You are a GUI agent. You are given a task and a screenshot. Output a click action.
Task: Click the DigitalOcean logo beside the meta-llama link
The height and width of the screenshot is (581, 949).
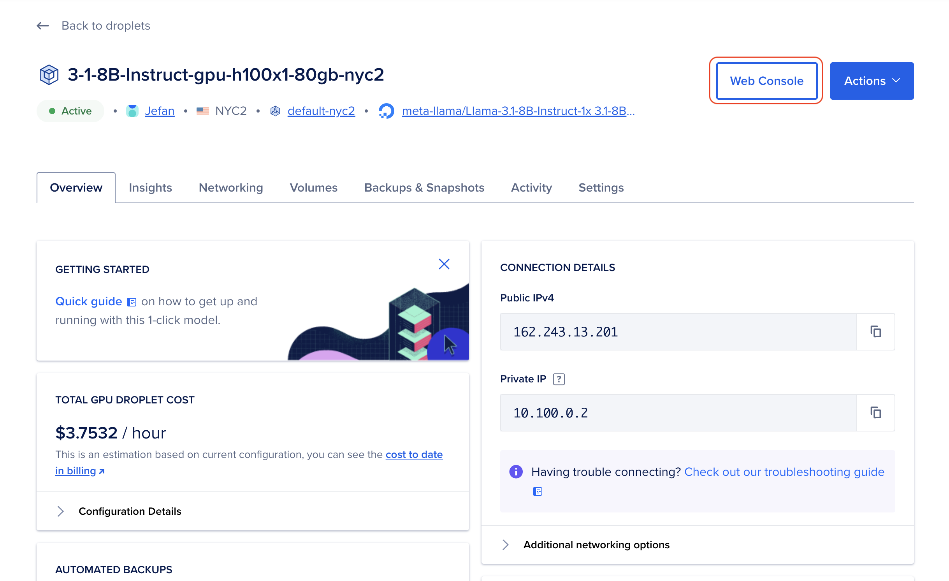point(386,111)
